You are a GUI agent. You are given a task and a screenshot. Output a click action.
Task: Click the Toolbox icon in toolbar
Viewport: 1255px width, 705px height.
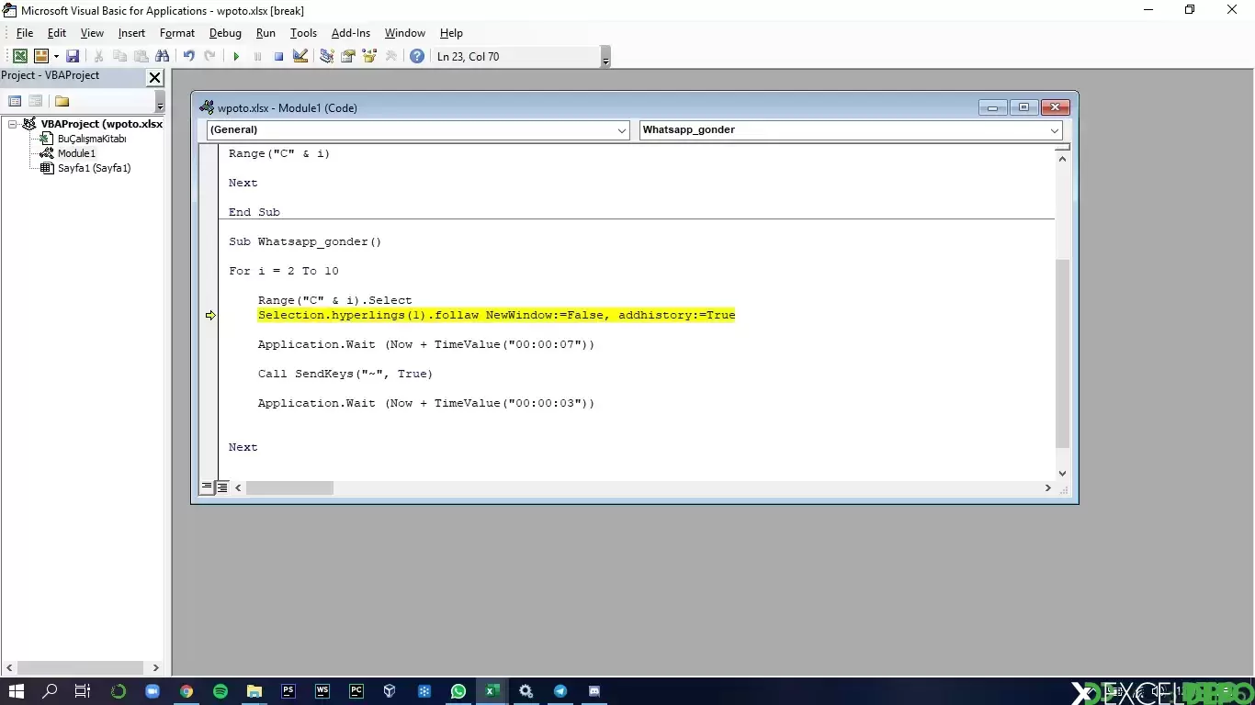[x=390, y=56]
